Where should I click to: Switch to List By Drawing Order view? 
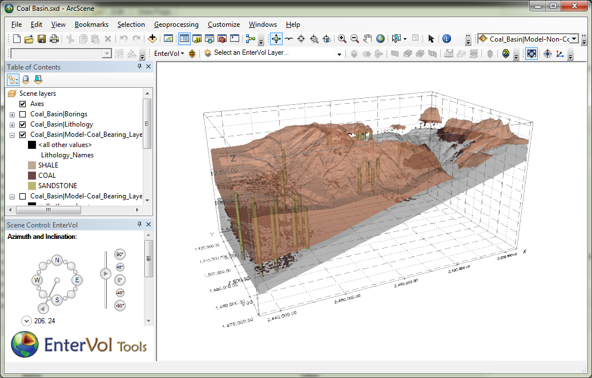tap(13, 80)
